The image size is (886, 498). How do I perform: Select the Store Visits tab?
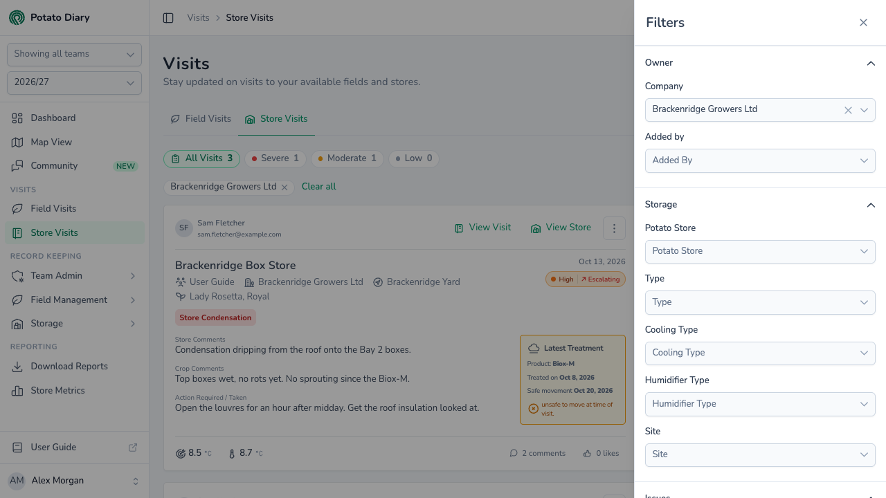(x=276, y=119)
